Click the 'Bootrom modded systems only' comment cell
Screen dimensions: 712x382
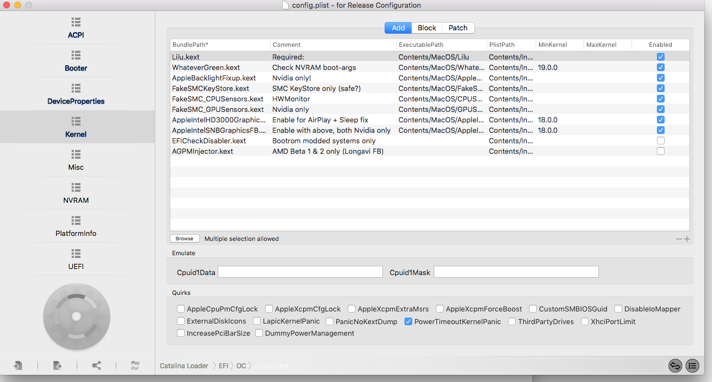pos(324,141)
